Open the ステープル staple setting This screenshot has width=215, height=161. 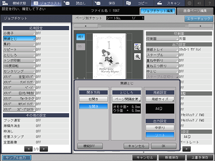click(x=162, y=55)
